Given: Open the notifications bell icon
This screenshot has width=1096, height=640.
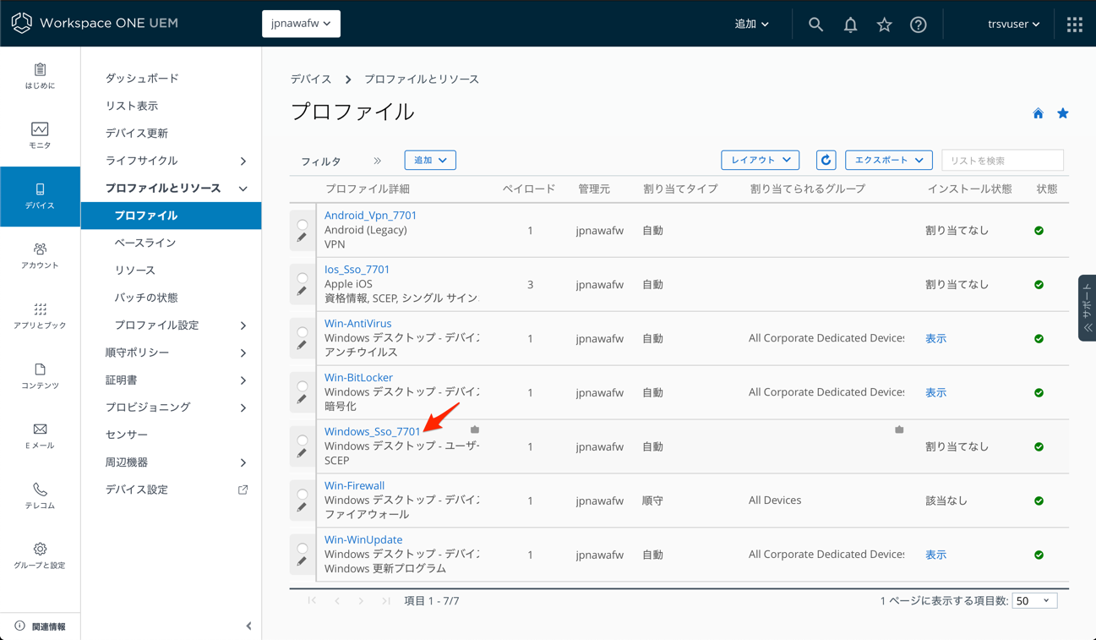Looking at the screenshot, I should coord(850,25).
